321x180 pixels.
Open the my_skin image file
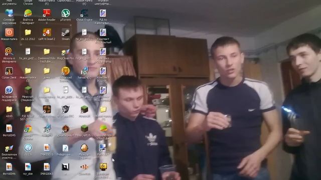(28, 167)
